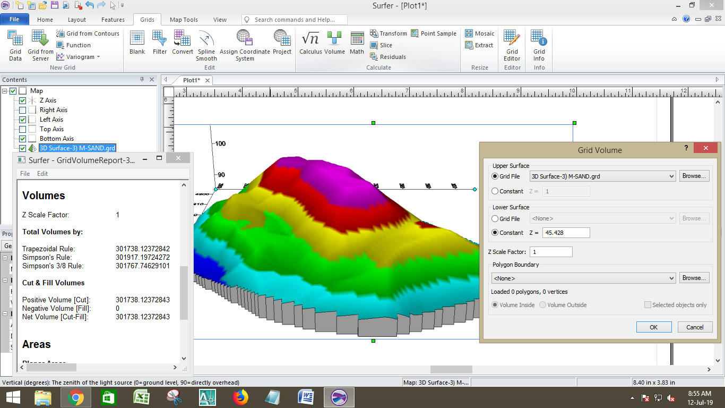Viewport: 725px width, 408px height.
Task: Open Quick Access Toolbar customize arrow
Action: pos(122,5)
